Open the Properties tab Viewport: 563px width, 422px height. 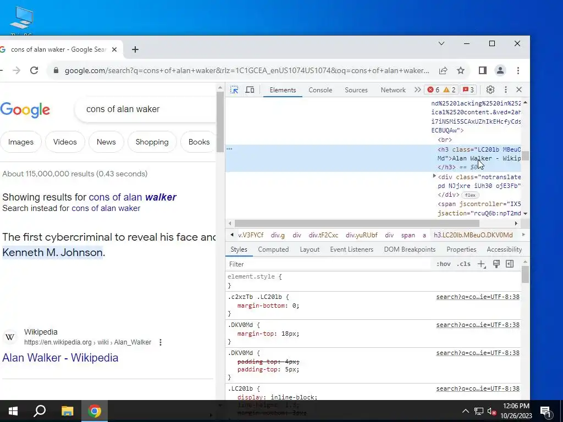coord(461,249)
